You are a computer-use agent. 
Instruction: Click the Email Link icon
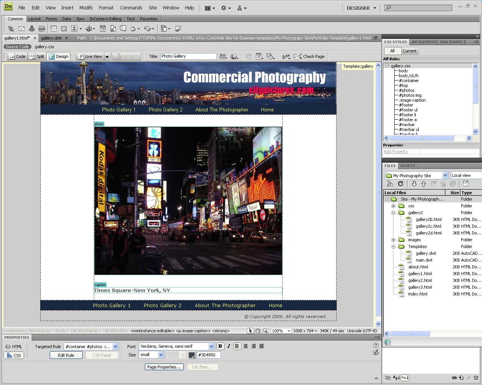pos(21,28)
